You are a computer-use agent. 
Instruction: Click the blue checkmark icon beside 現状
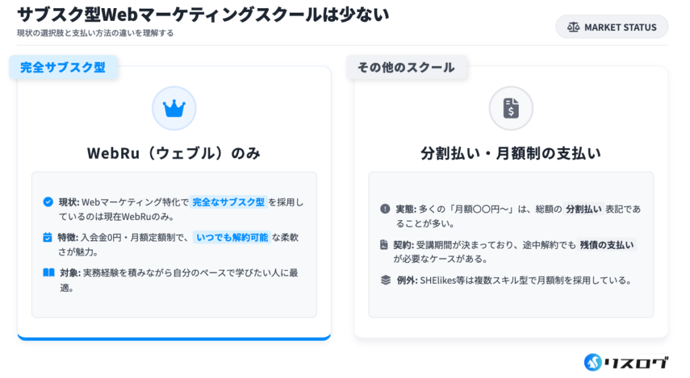pyautogui.click(x=48, y=202)
